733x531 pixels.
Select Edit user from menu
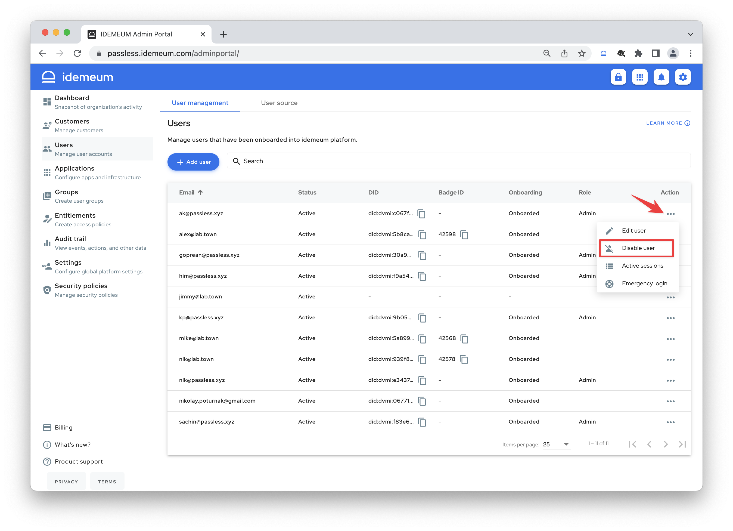pos(637,231)
